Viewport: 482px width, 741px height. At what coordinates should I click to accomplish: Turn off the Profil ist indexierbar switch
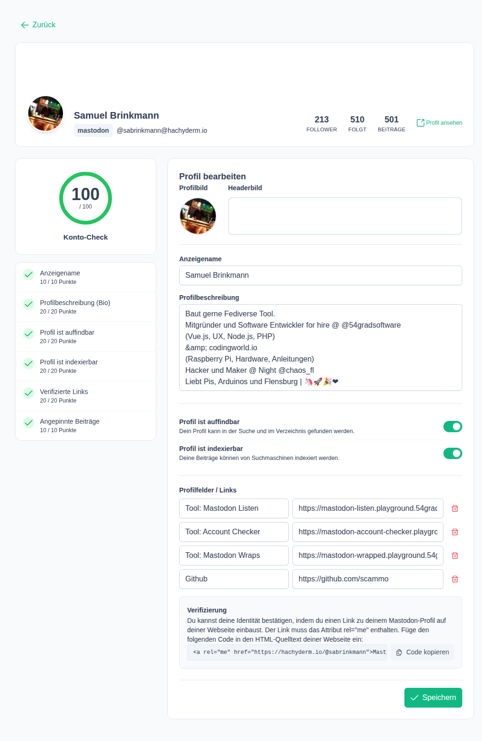tap(452, 453)
